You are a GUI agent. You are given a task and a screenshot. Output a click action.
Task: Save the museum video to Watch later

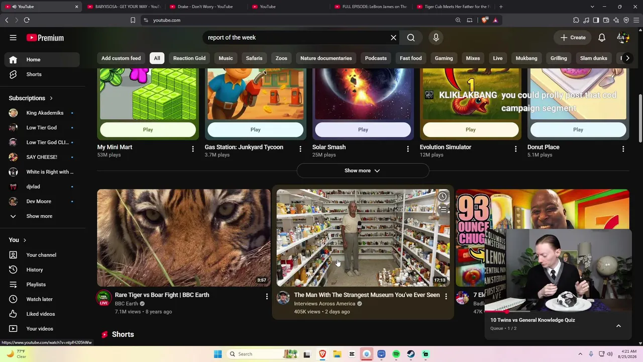pyautogui.click(x=442, y=197)
